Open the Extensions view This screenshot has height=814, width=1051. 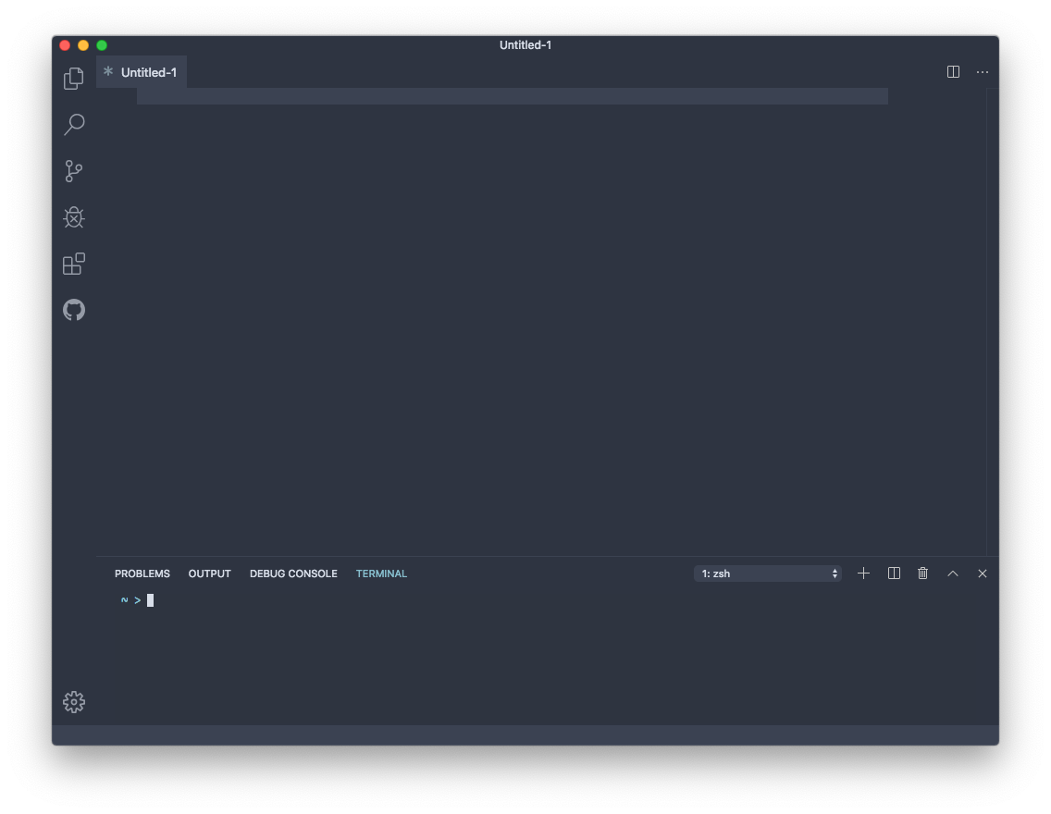74,264
